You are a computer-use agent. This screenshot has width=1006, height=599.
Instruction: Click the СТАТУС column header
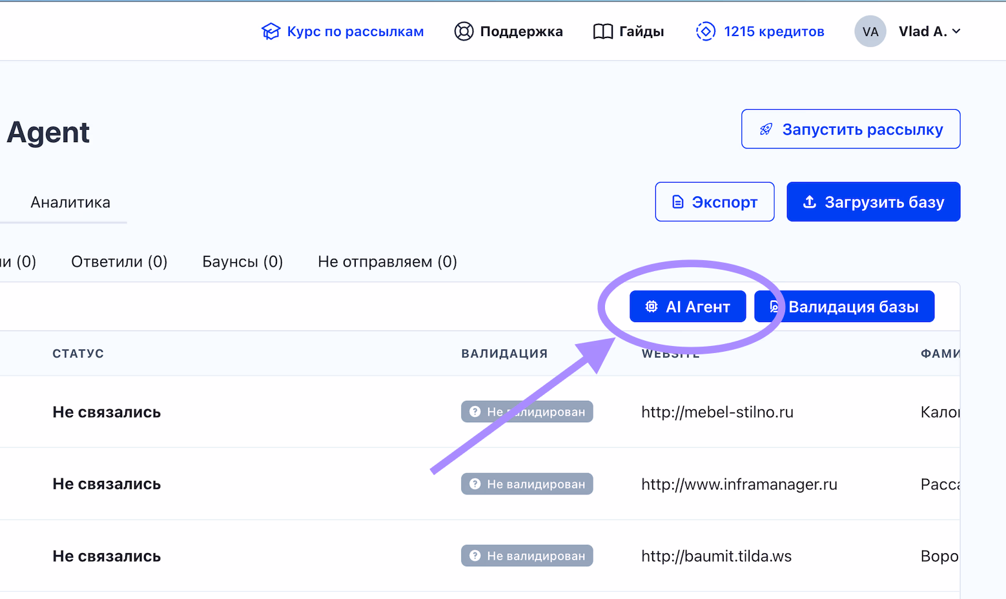pos(78,354)
